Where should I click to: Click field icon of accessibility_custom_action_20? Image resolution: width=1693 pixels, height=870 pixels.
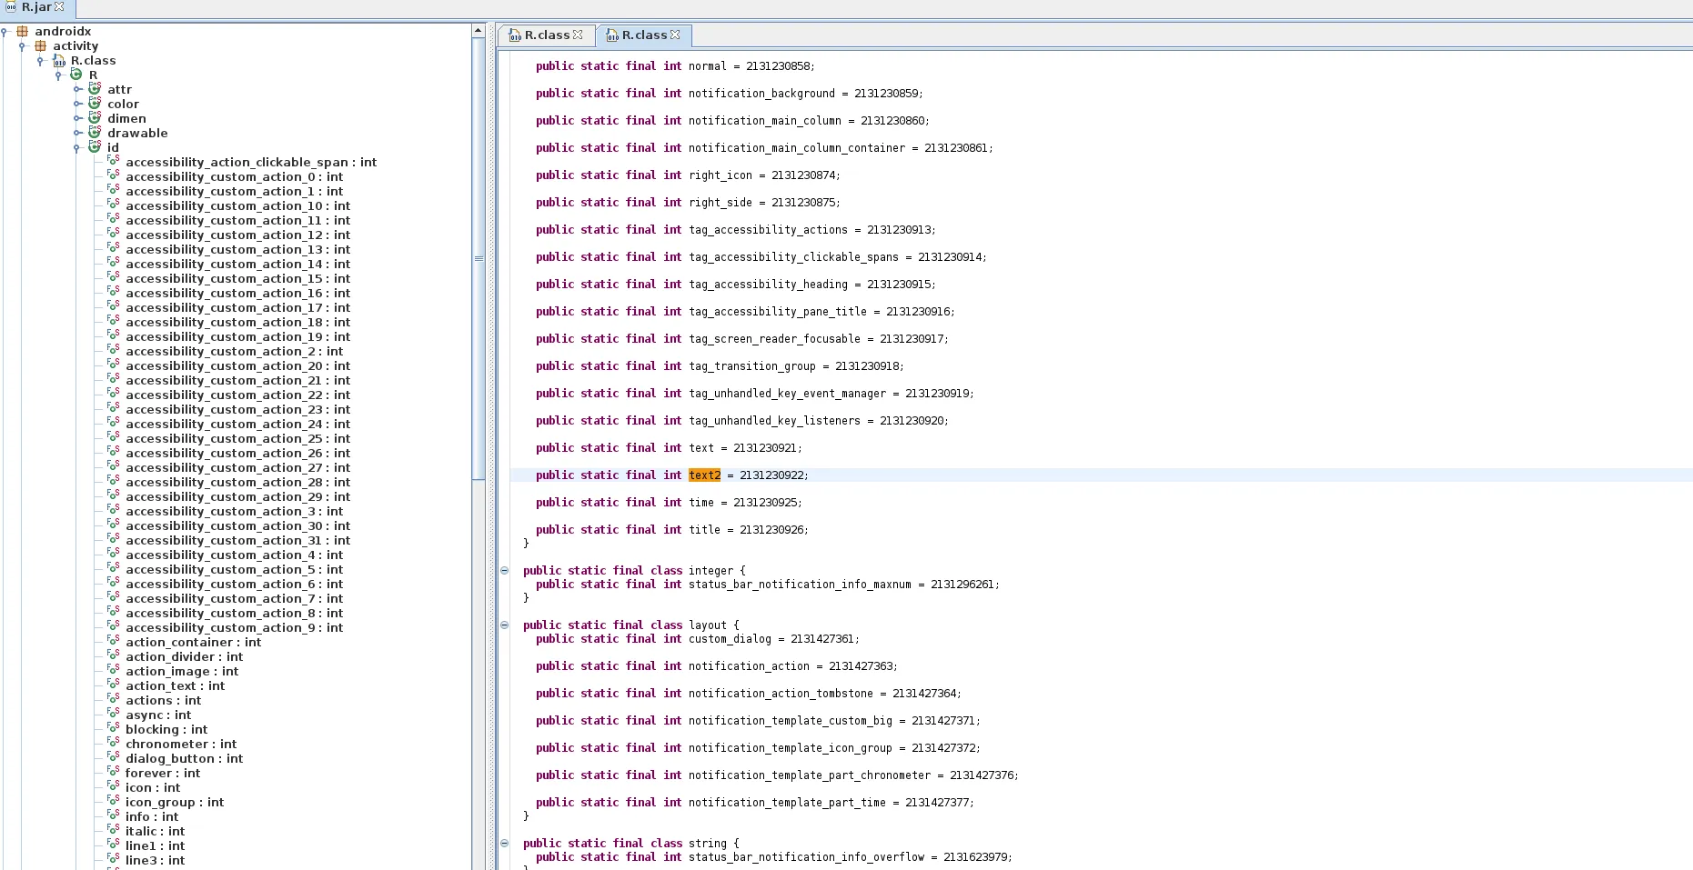tap(114, 365)
